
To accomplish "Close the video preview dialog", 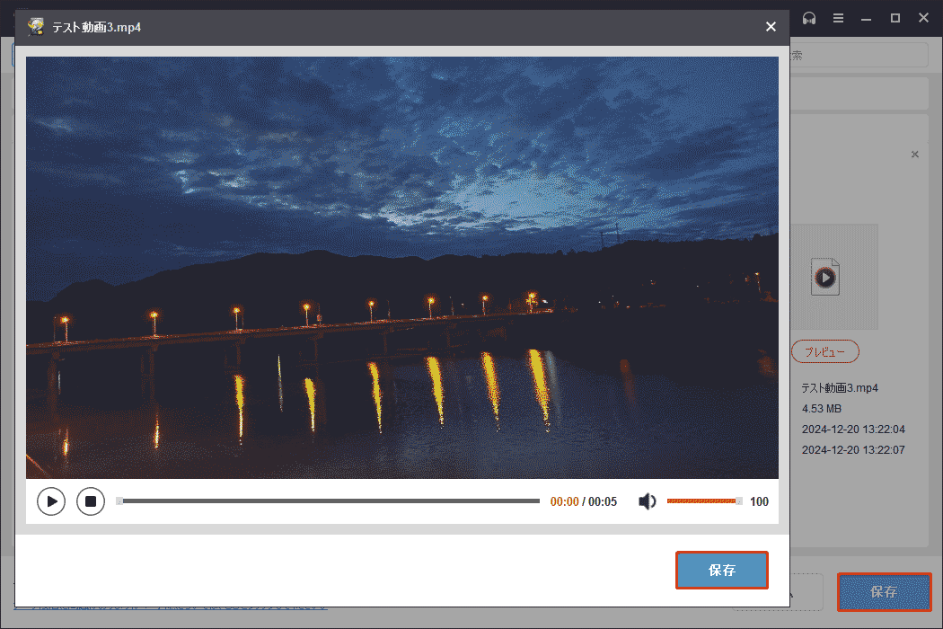I will click(x=771, y=27).
